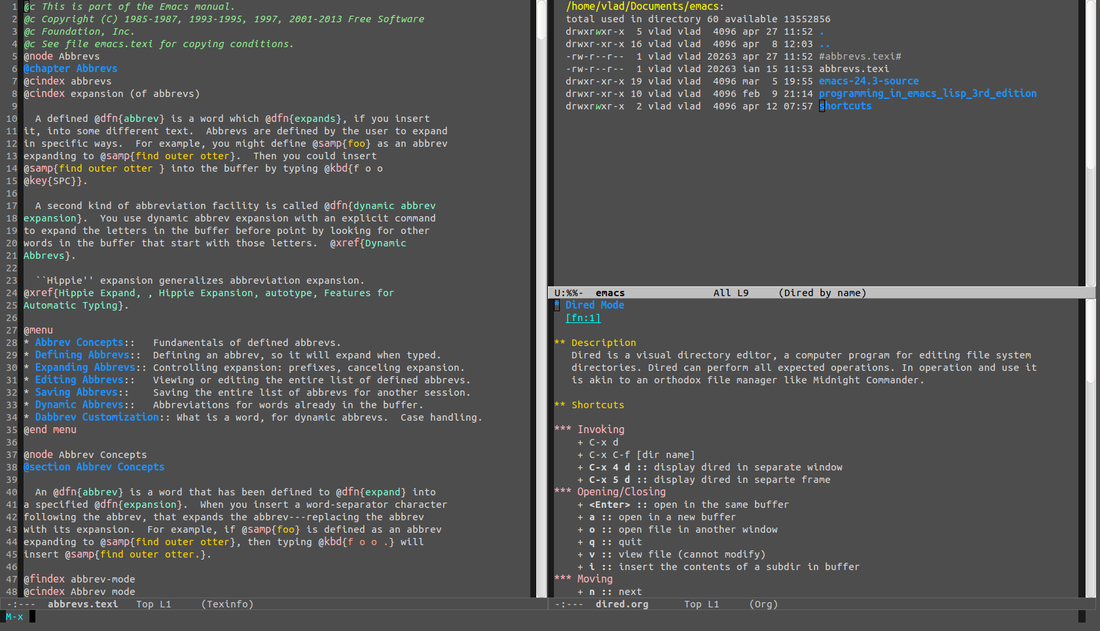Open the Abbrev Concepts menu entry

(79, 343)
